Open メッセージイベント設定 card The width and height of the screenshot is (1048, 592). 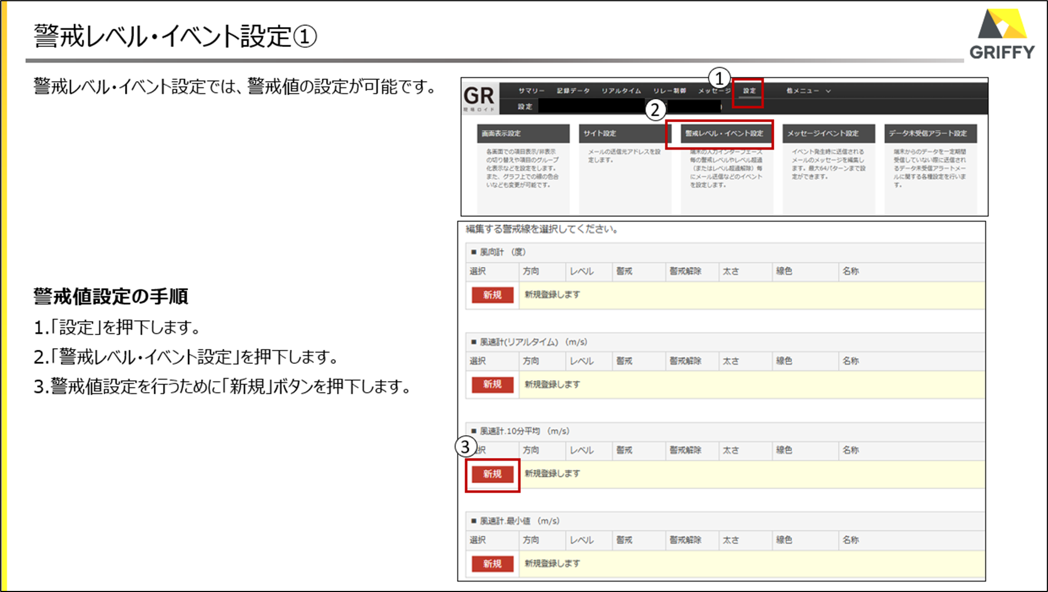[828, 134]
